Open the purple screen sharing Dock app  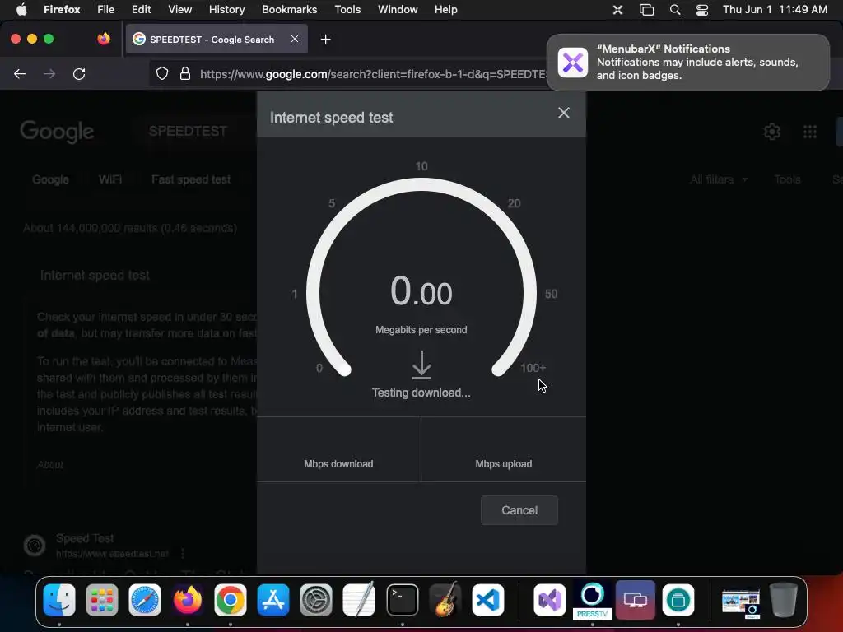pyautogui.click(x=636, y=600)
